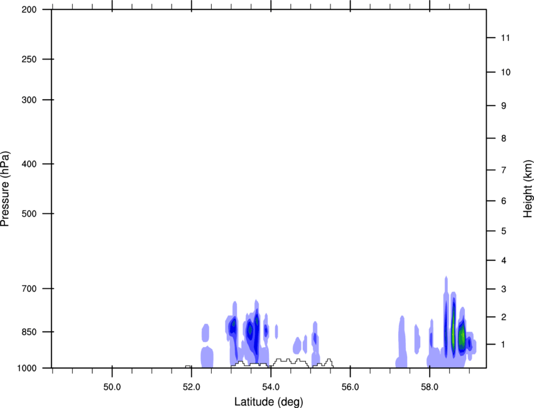Click the 200 pressure tick label
This screenshot has width=534, height=408.
click(x=29, y=9)
